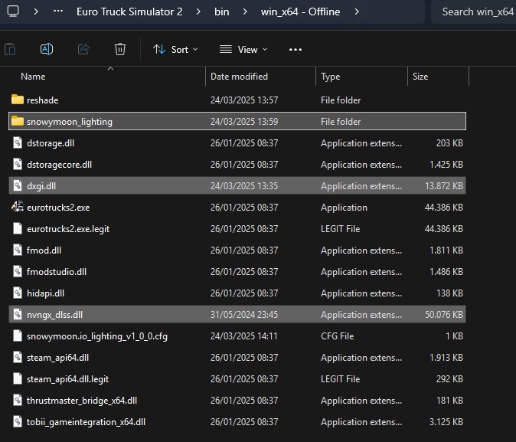Select thrustmaster_bridge_x64.dll file name
This screenshot has height=442, width=516.
point(82,400)
